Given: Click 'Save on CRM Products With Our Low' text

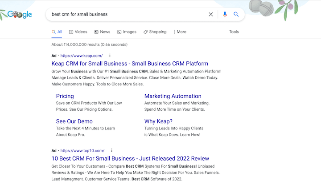Looking at the screenshot, I should coord(89,103).
